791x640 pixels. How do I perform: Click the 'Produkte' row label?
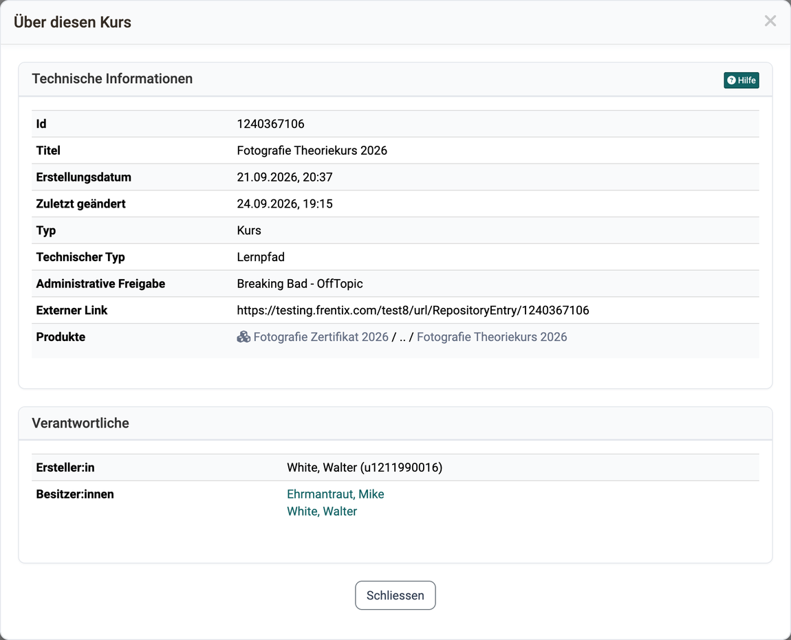point(61,337)
